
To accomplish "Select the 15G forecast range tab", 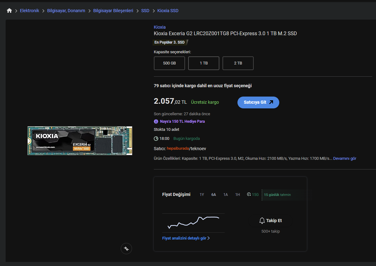I will pos(256,195).
